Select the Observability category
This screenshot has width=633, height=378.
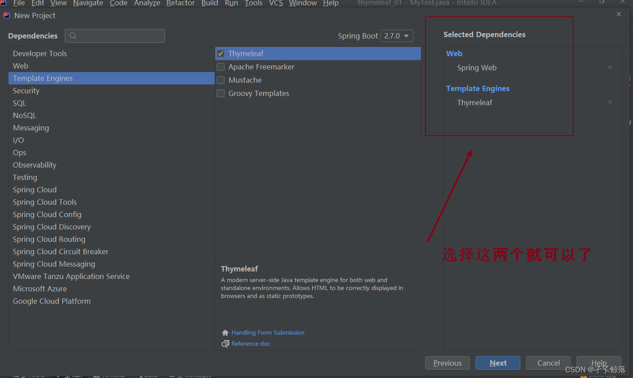click(x=111, y=165)
